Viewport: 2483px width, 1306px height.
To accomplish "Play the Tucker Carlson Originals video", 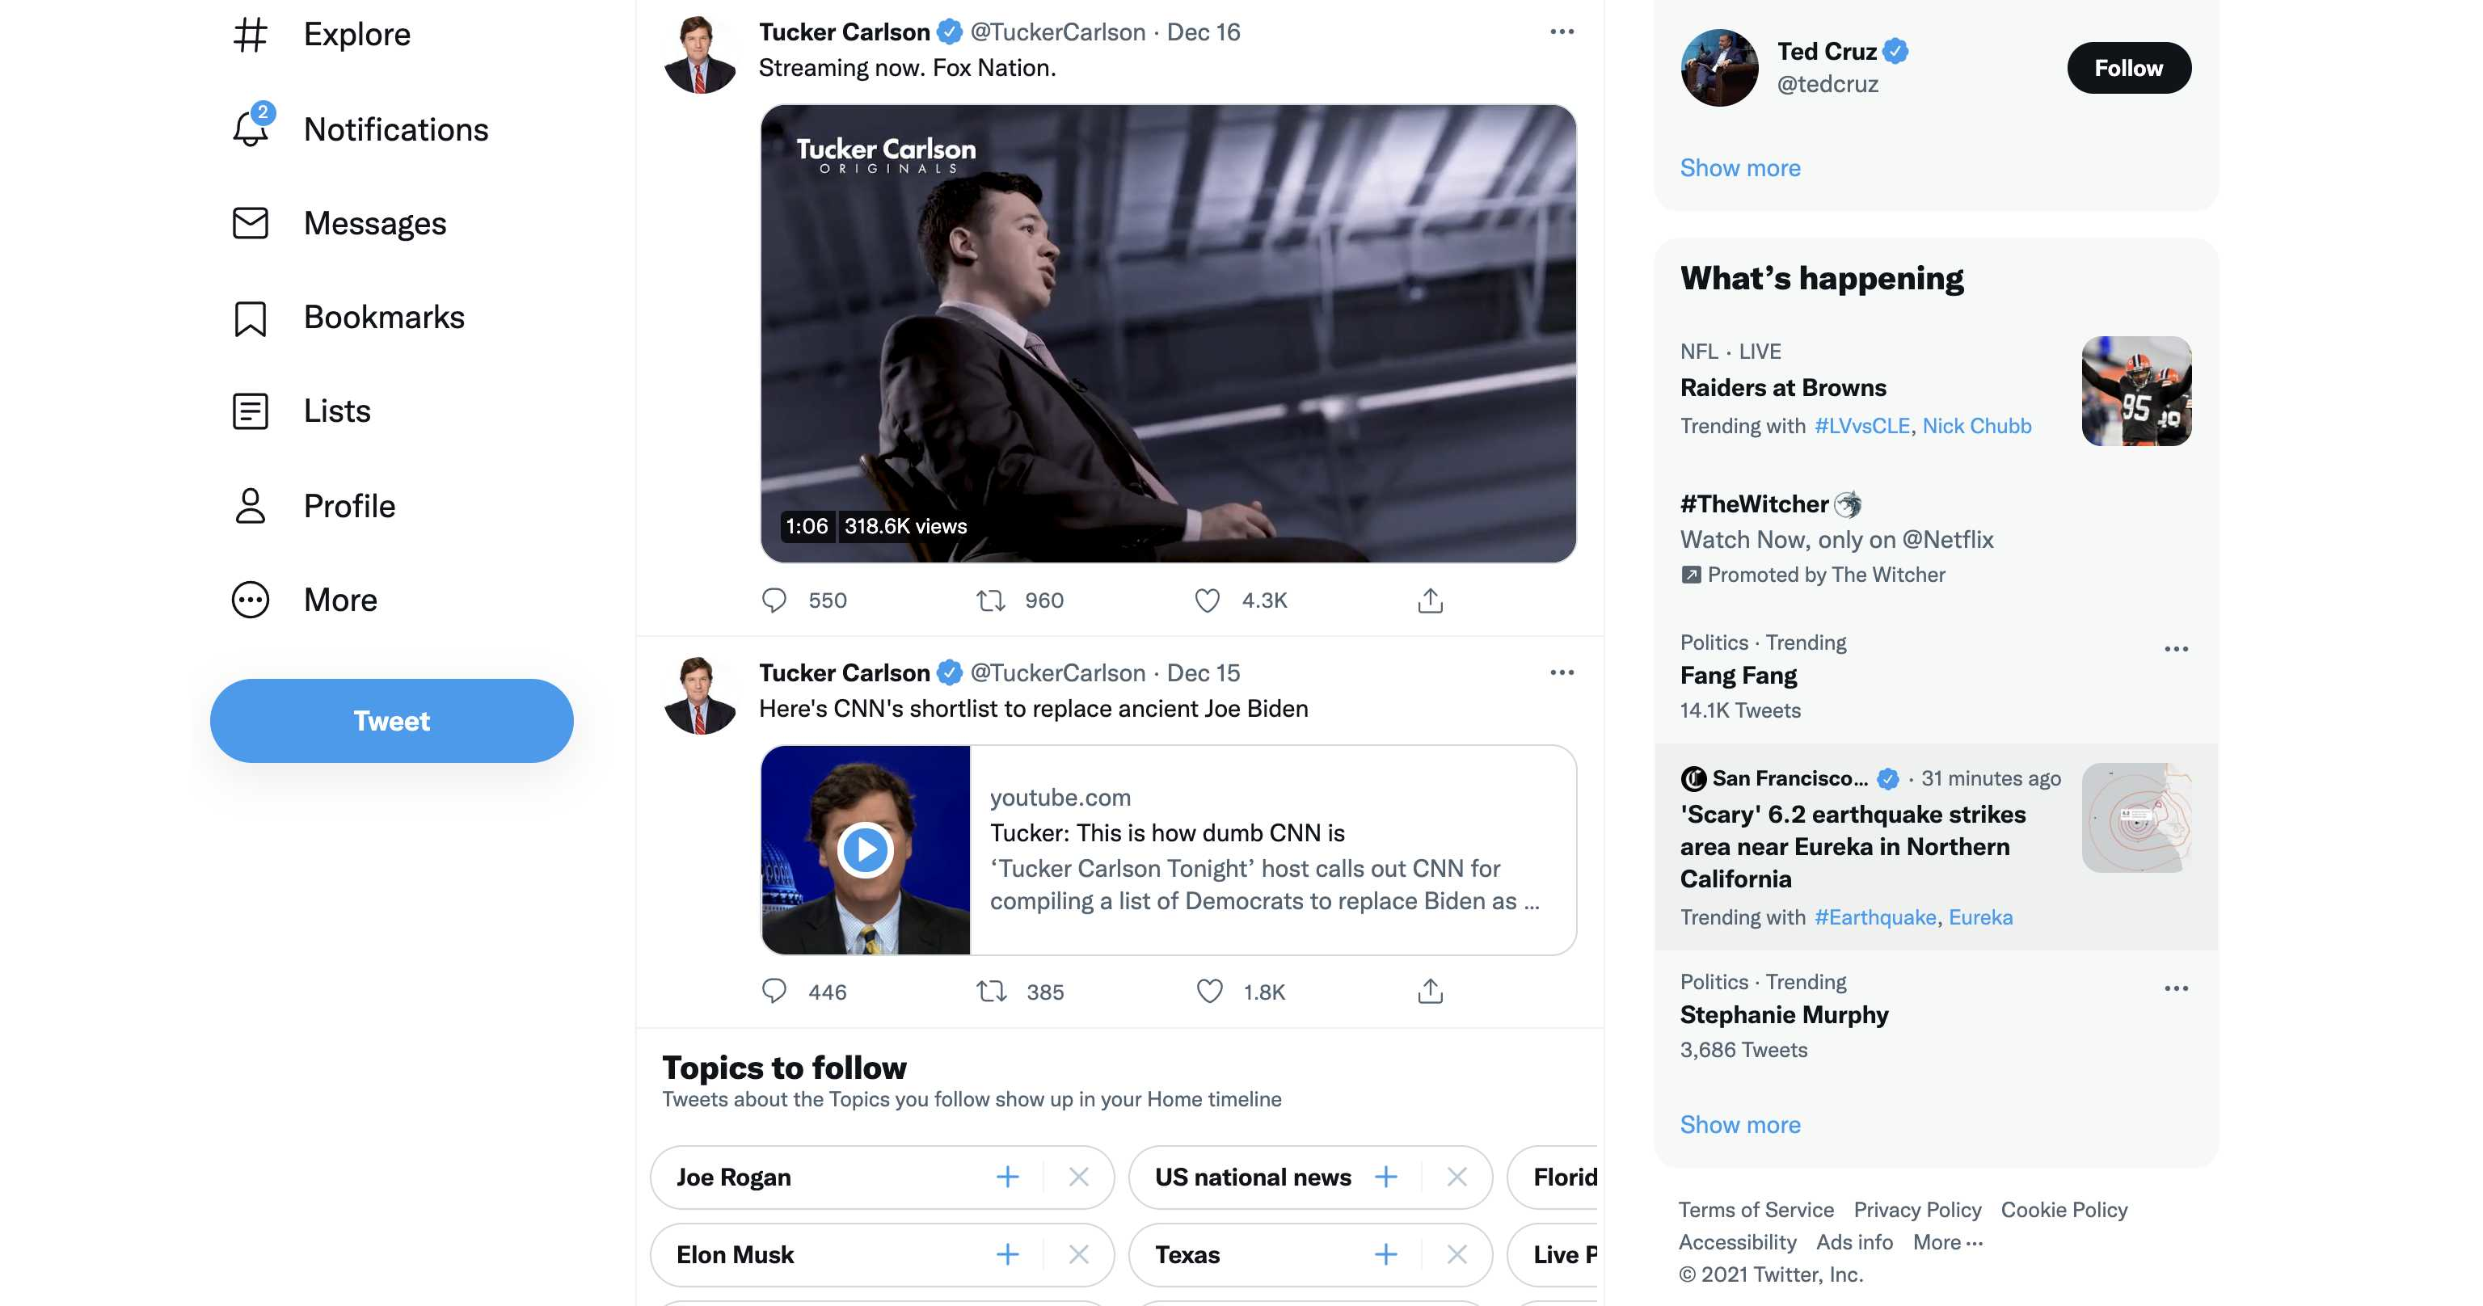I will 1167,334.
